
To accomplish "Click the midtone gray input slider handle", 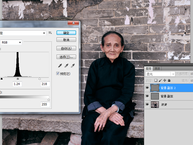I will 18,79.
